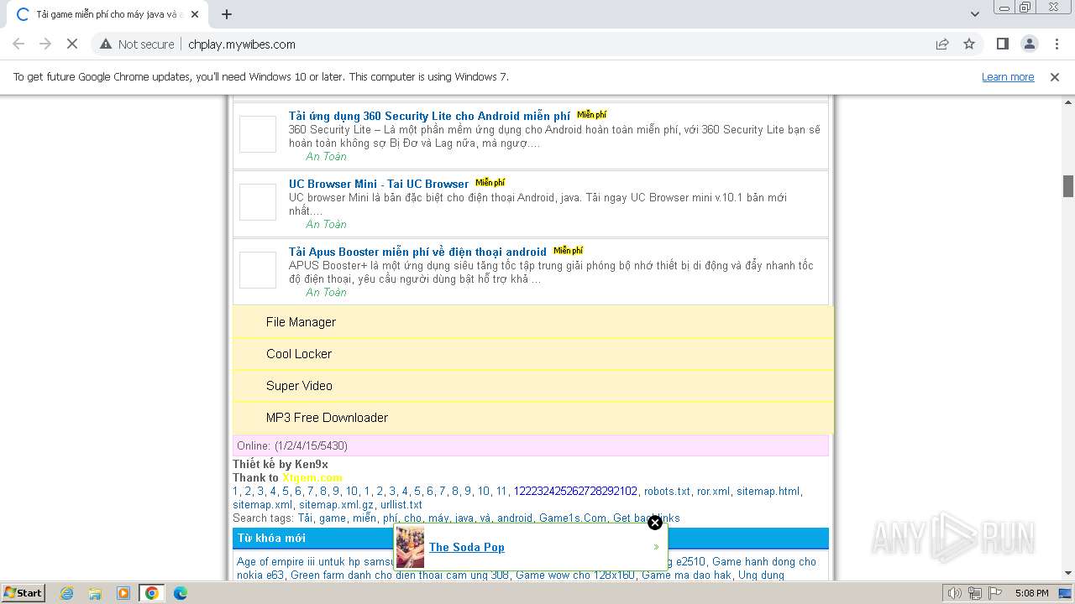Close the current browser tab
Viewport: 1075px width, 604px height.
[195, 14]
